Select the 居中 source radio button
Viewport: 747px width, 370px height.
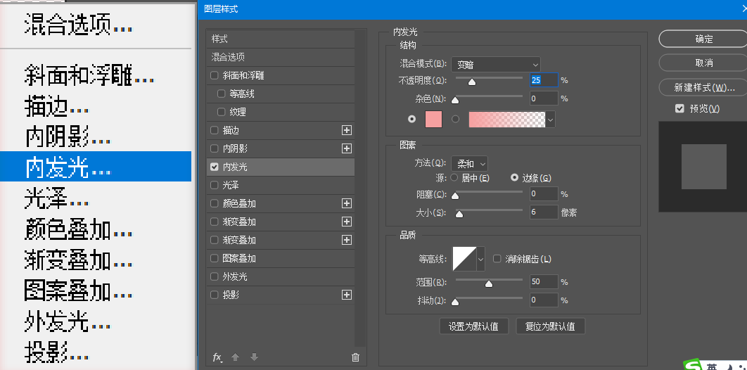(454, 178)
